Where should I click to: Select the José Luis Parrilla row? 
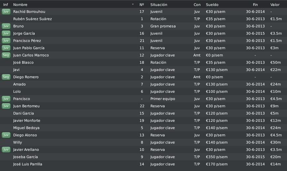click(143, 164)
